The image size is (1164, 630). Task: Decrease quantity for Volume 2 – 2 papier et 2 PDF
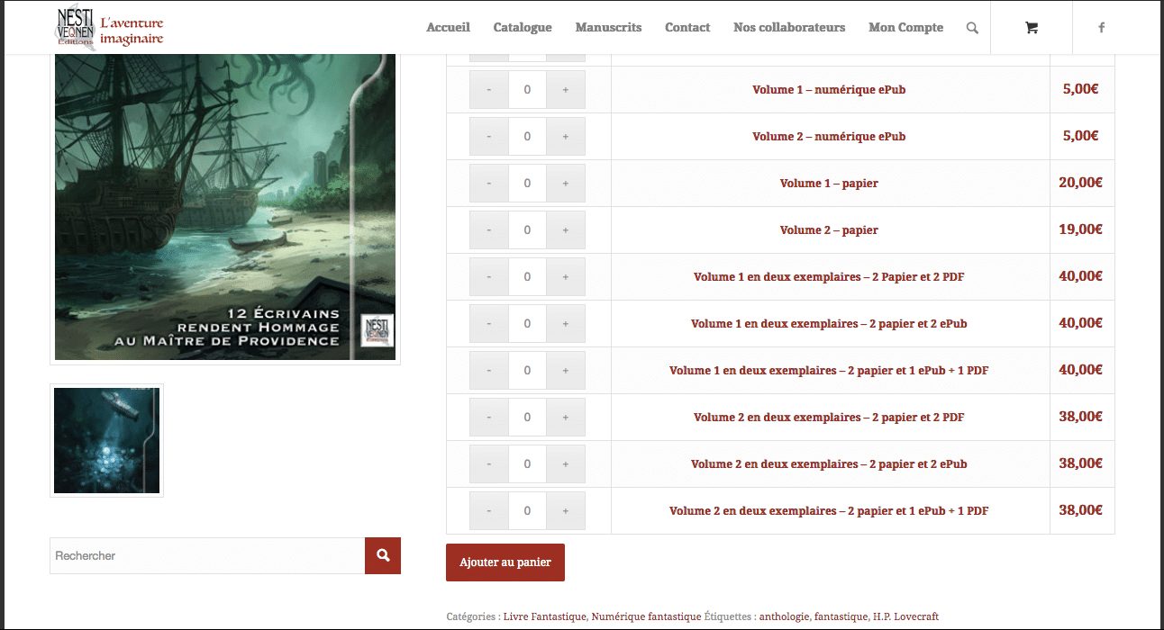click(489, 418)
